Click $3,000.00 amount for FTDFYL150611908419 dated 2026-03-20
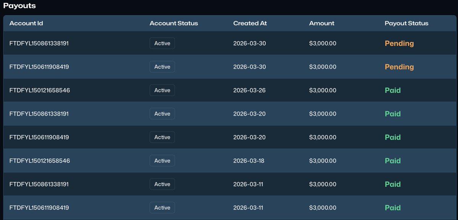 coord(323,137)
